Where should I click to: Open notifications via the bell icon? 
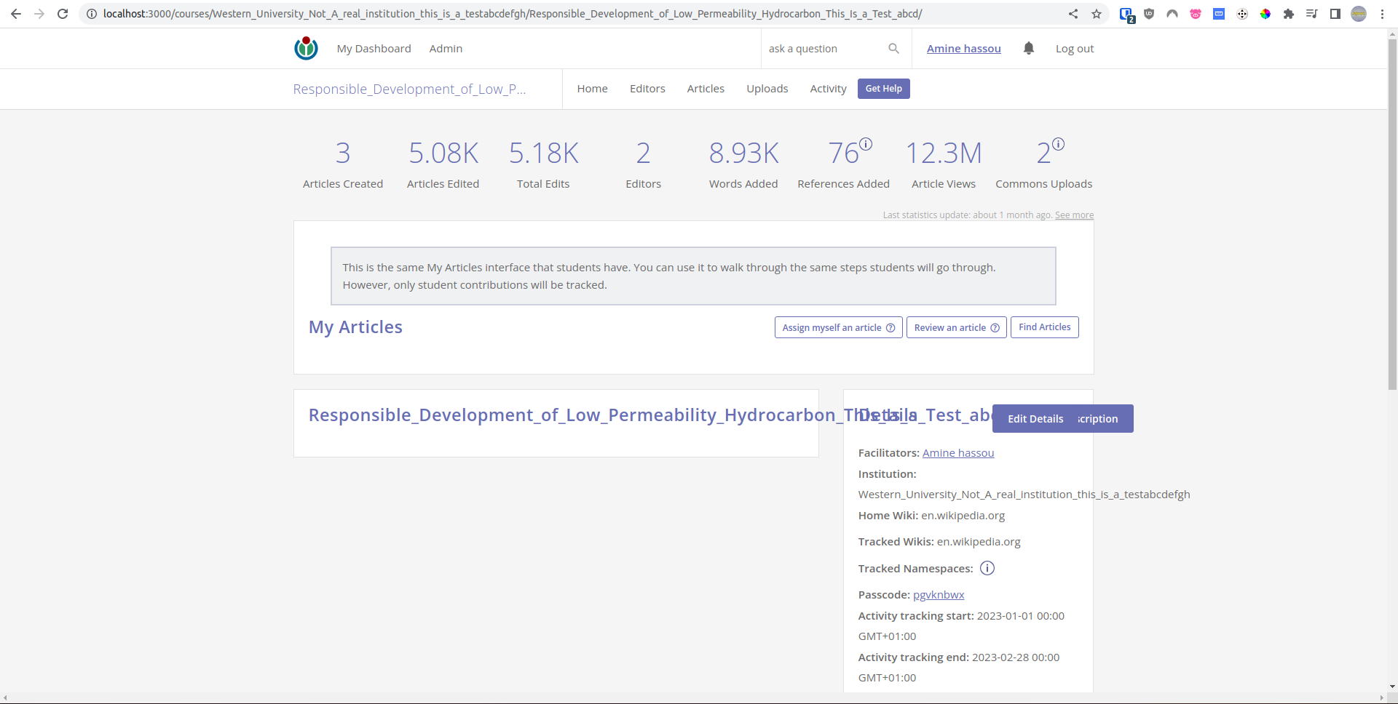click(x=1028, y=48)
